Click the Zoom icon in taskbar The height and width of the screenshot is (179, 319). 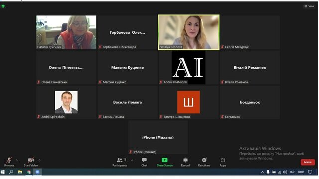point(38,172)
